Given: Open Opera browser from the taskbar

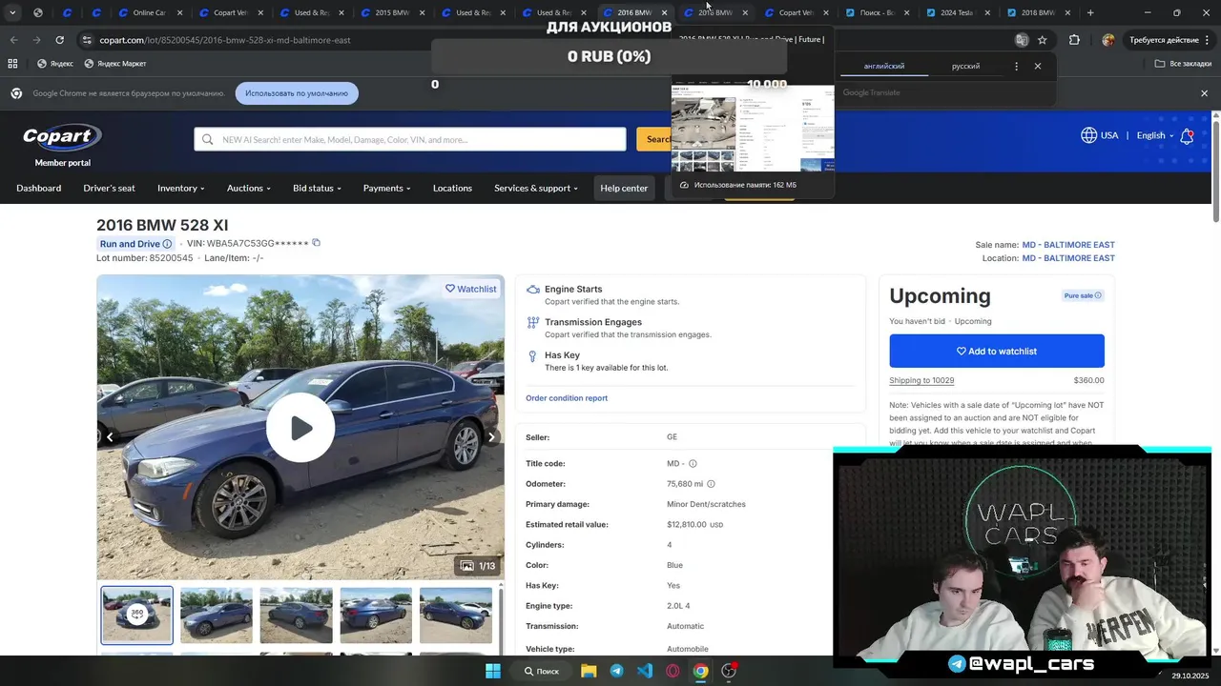Looking at the screenshot, I should tap(673, 671).
